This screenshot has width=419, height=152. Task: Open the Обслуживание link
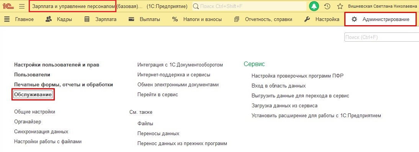33,95
